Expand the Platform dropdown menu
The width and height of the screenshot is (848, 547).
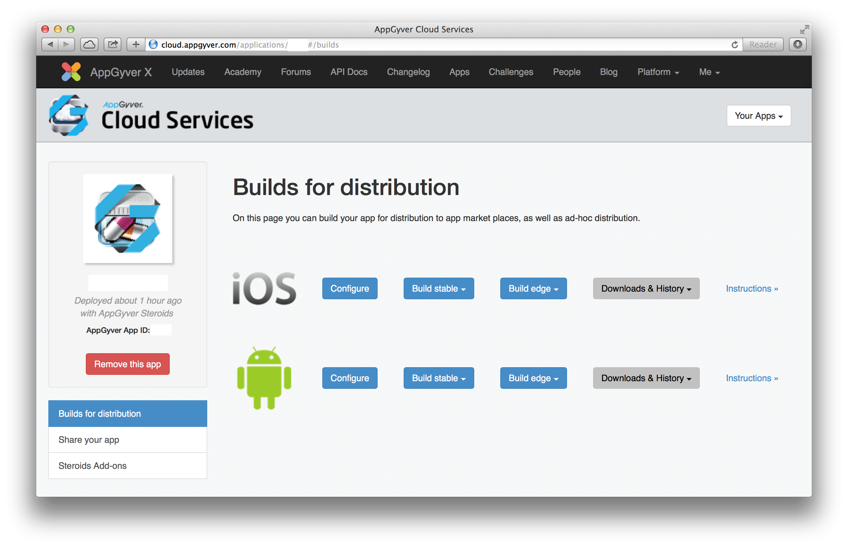coord(658,72)
